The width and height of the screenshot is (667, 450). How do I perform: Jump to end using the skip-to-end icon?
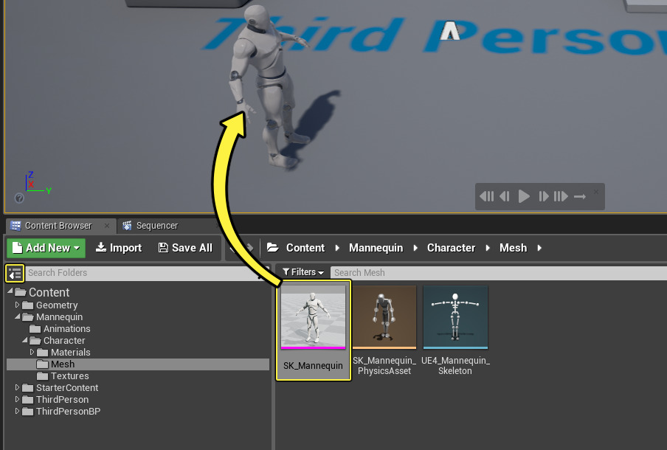point(561,196)
